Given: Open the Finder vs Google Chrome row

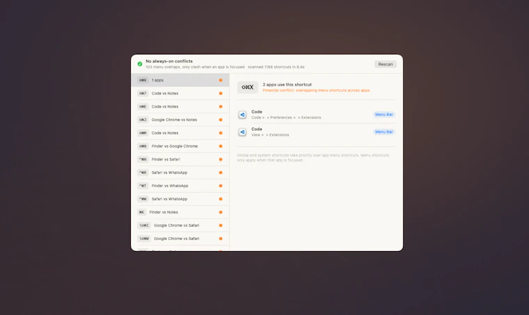Looking at the screenshot, I should [180, 146].
